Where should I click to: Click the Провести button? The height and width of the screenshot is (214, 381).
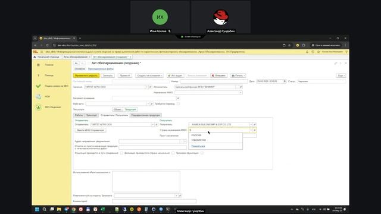(x=125, y=75)
